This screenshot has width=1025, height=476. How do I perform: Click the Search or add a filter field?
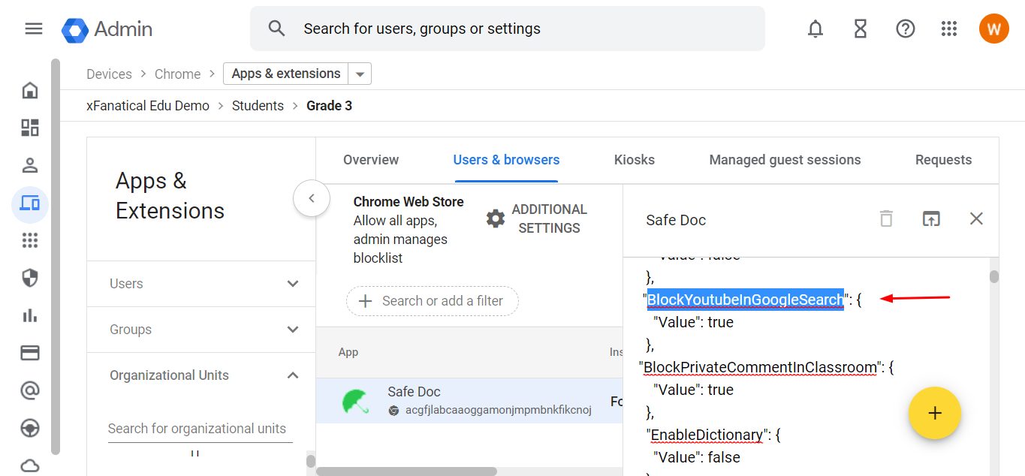click(x=432, y=300)
